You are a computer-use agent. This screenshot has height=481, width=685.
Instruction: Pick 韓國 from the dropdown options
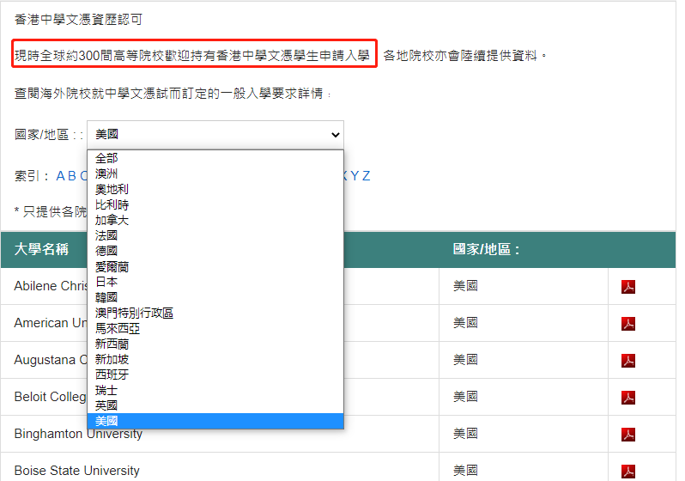tap(215, 297)
